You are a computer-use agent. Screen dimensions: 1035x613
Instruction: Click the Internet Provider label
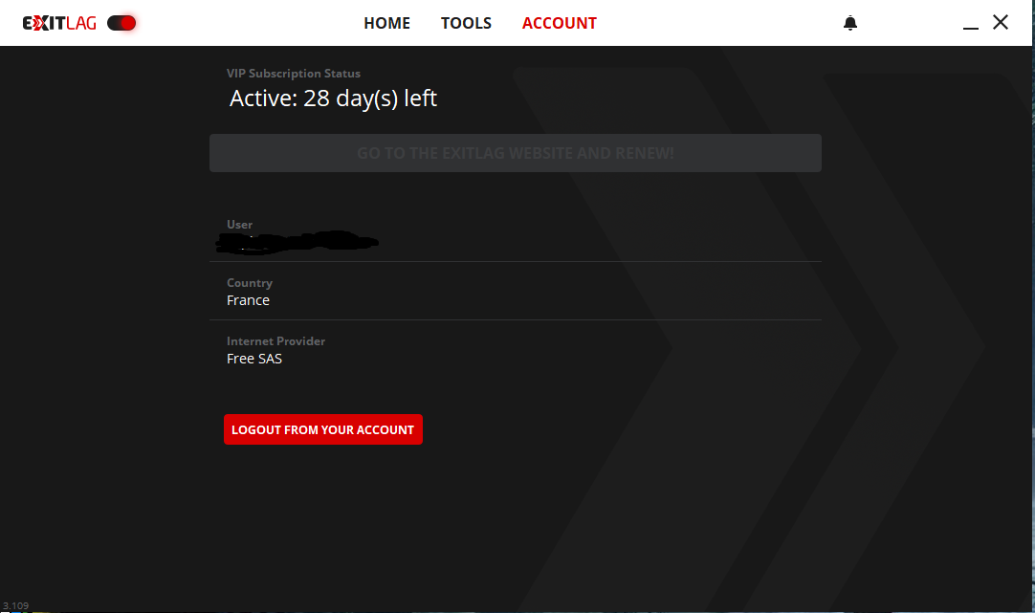click(275, 341)
